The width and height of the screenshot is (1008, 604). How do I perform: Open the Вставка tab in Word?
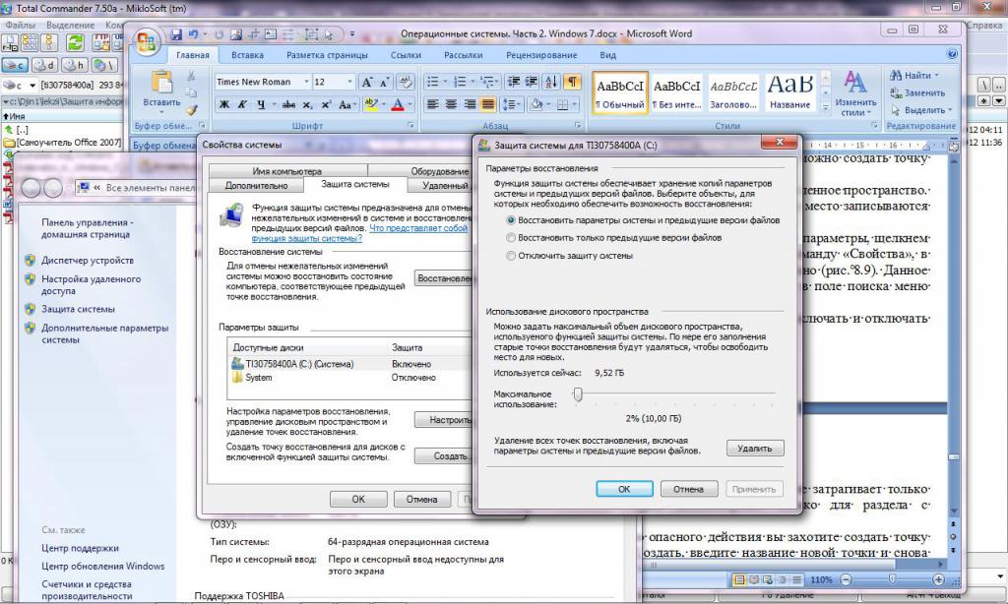(247, 55)
